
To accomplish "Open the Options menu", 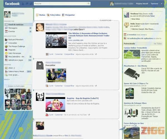I will [x=154, y=4].
